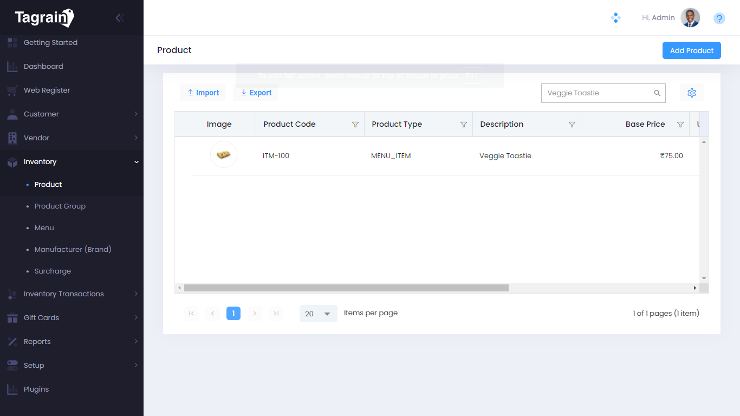Open table settings gear icon
This screenshot has height=416, width=740.
point(692,93)
